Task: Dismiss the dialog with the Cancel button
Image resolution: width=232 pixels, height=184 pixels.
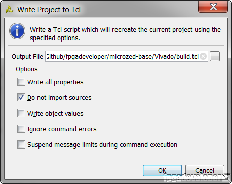Action: click(205, 171)
